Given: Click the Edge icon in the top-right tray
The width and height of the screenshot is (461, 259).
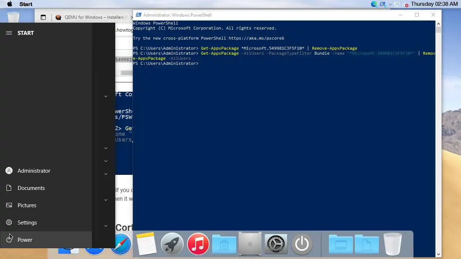Looking at the screenshot, I should tap(374, 4).
